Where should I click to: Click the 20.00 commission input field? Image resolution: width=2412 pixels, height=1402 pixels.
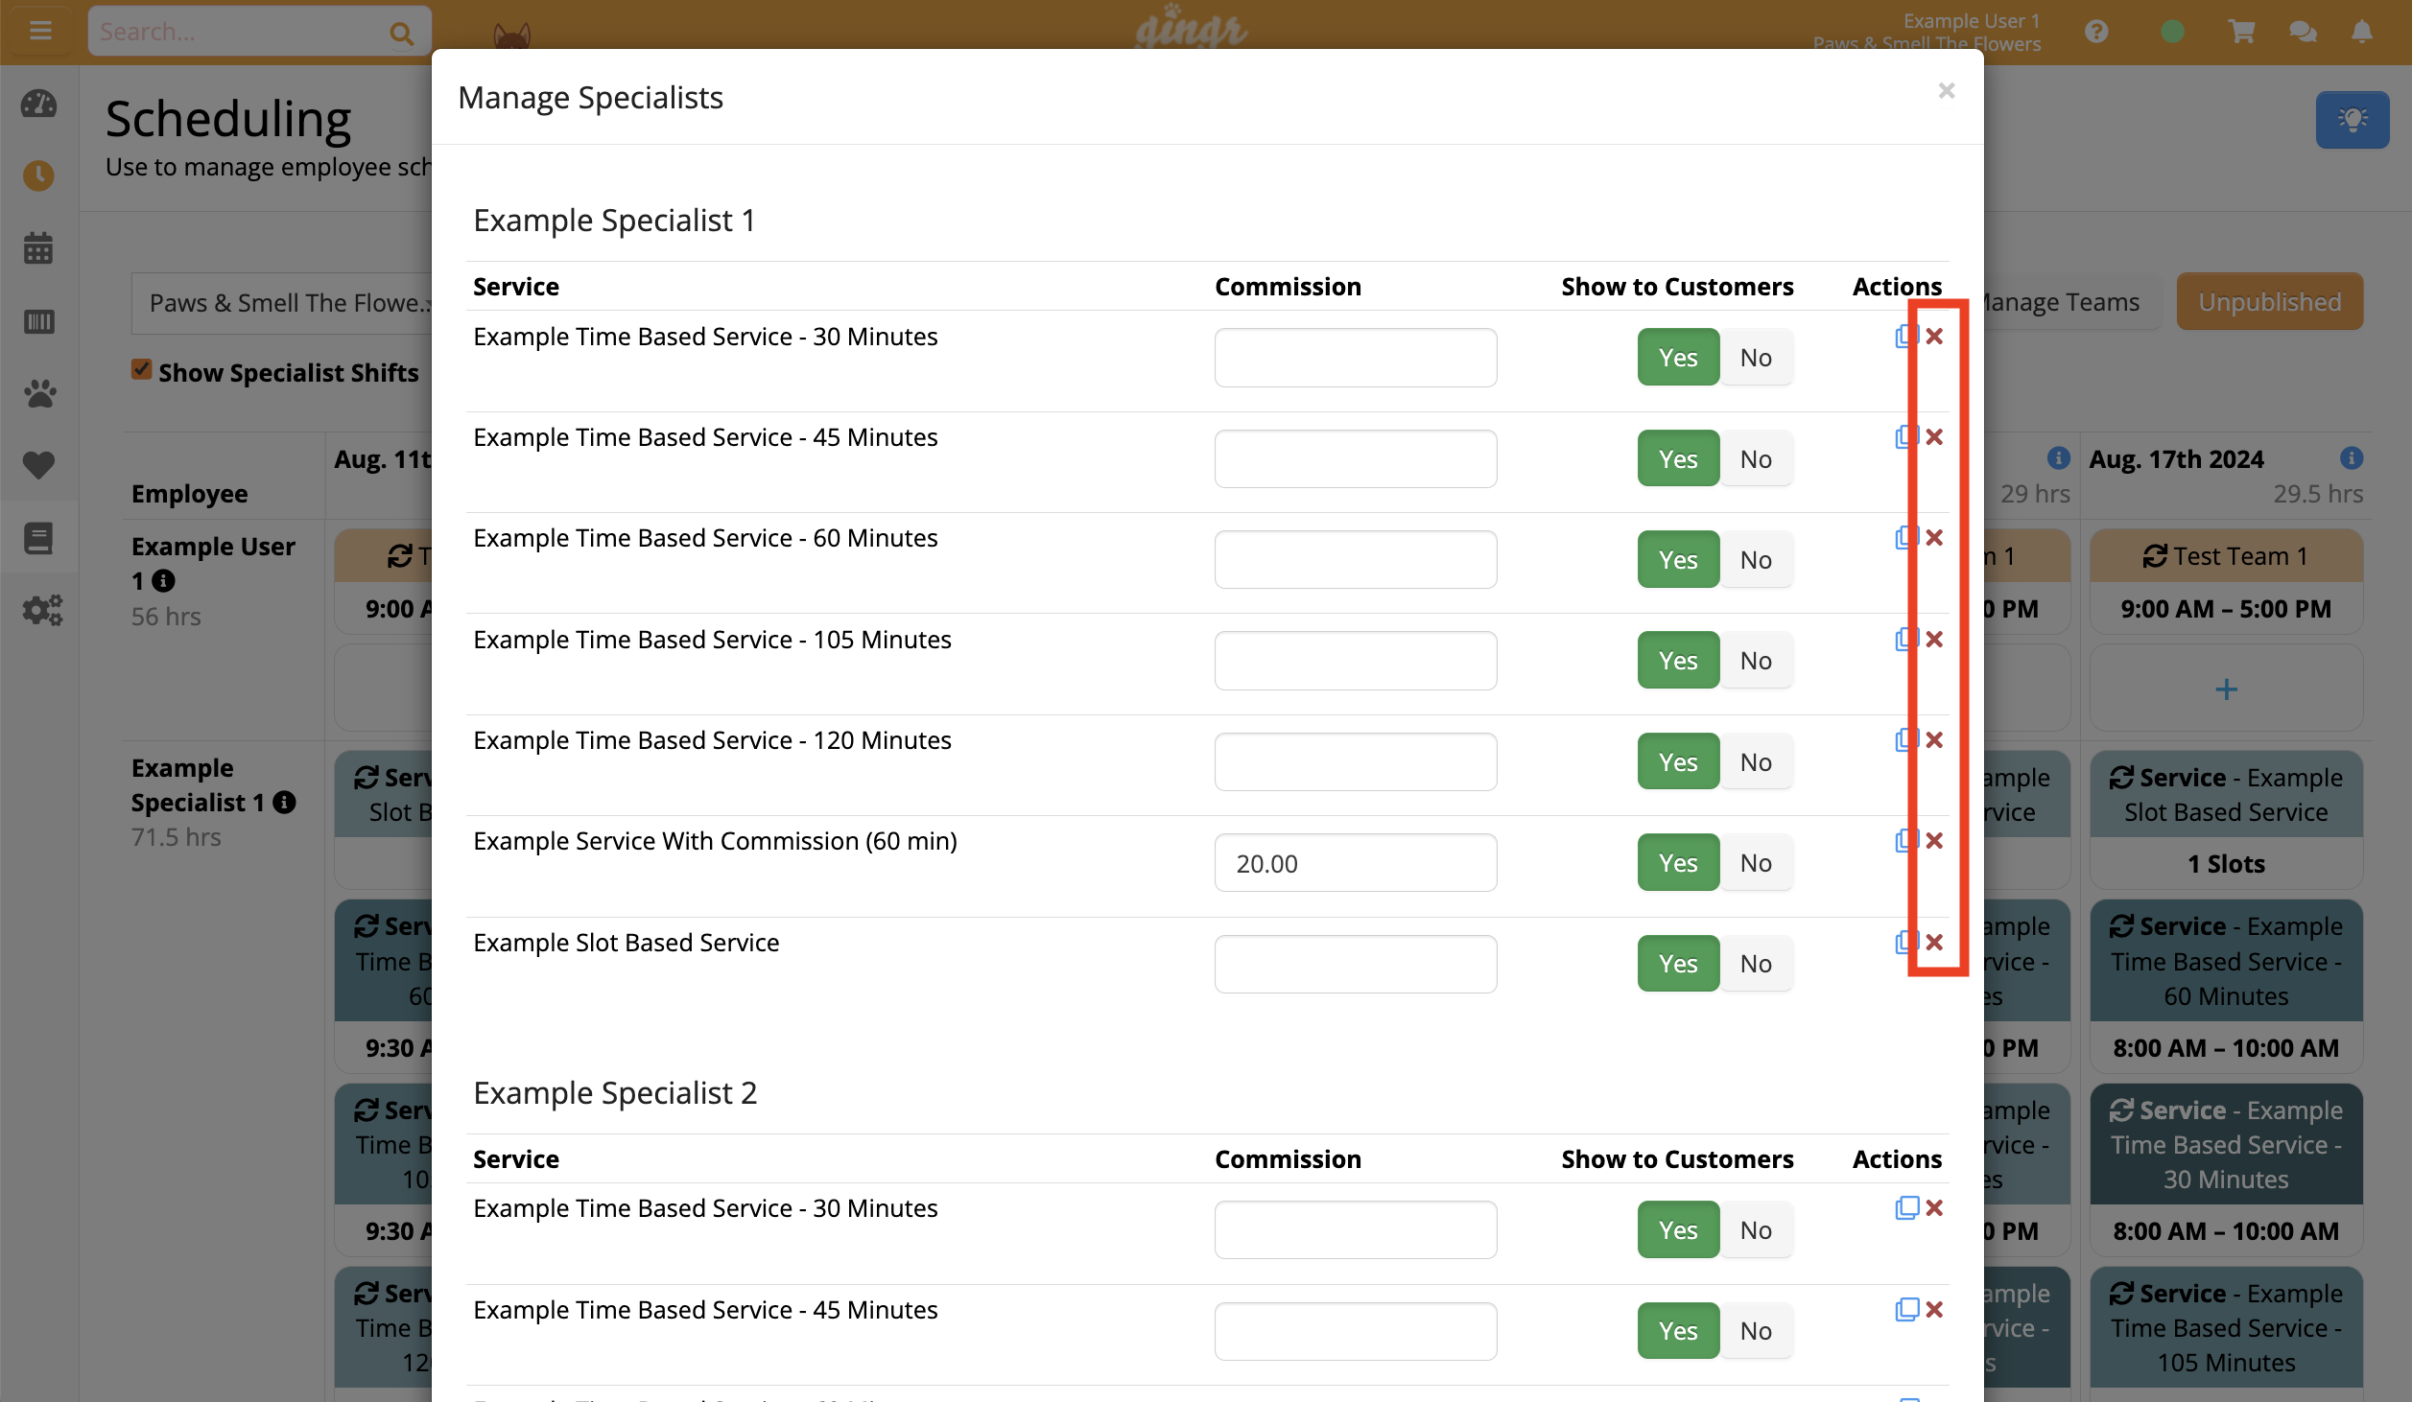pyautogui.click(x=1355, y=862)
